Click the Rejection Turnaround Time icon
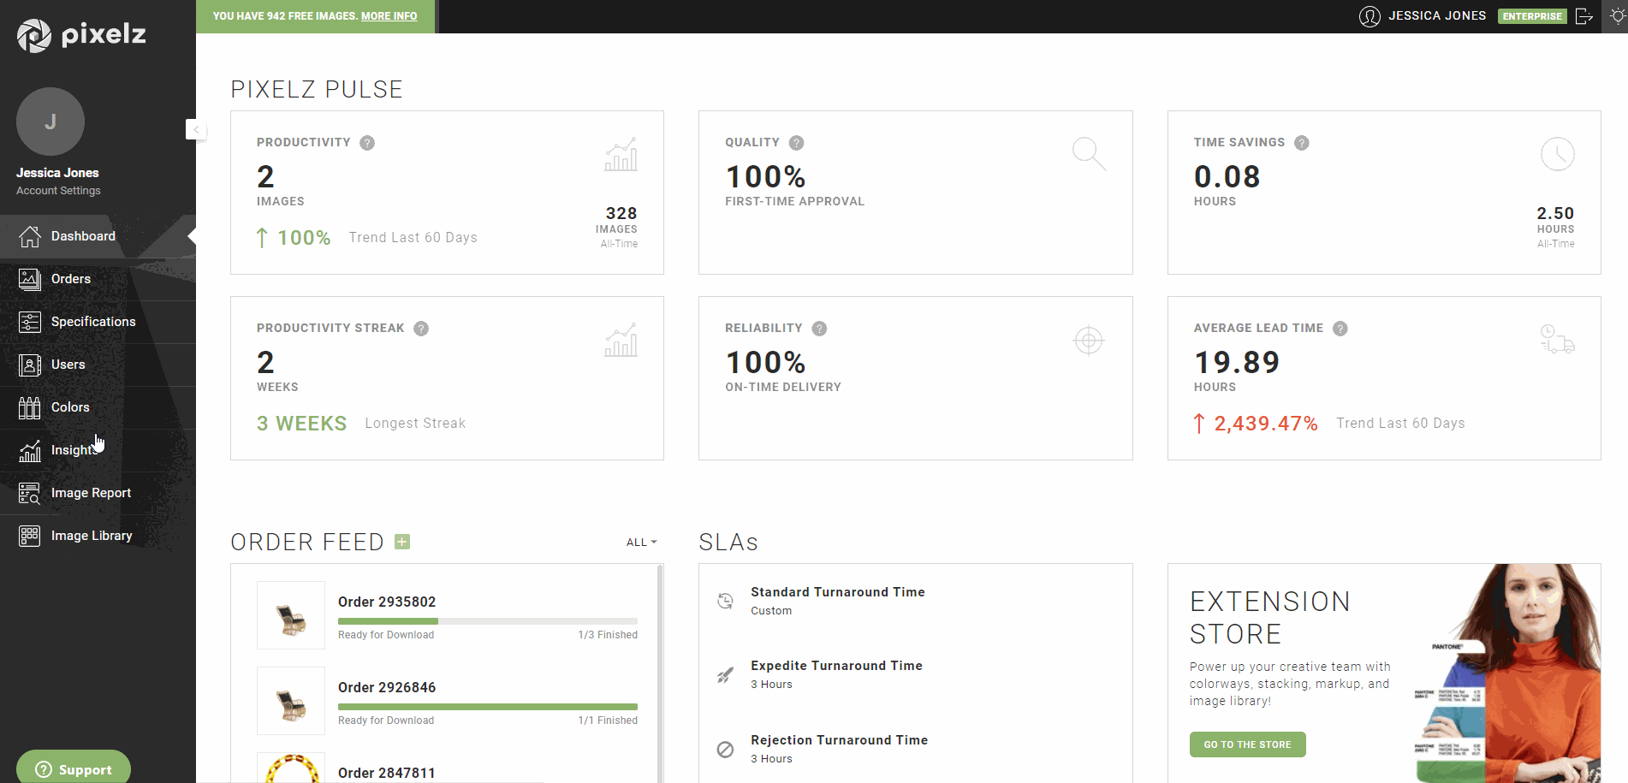The image size is (1628, 783). 725,750
